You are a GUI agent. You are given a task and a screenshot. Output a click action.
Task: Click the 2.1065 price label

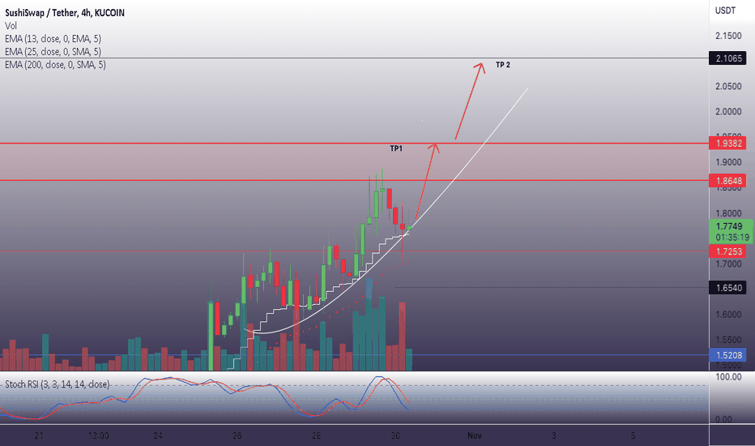[727, 58]
